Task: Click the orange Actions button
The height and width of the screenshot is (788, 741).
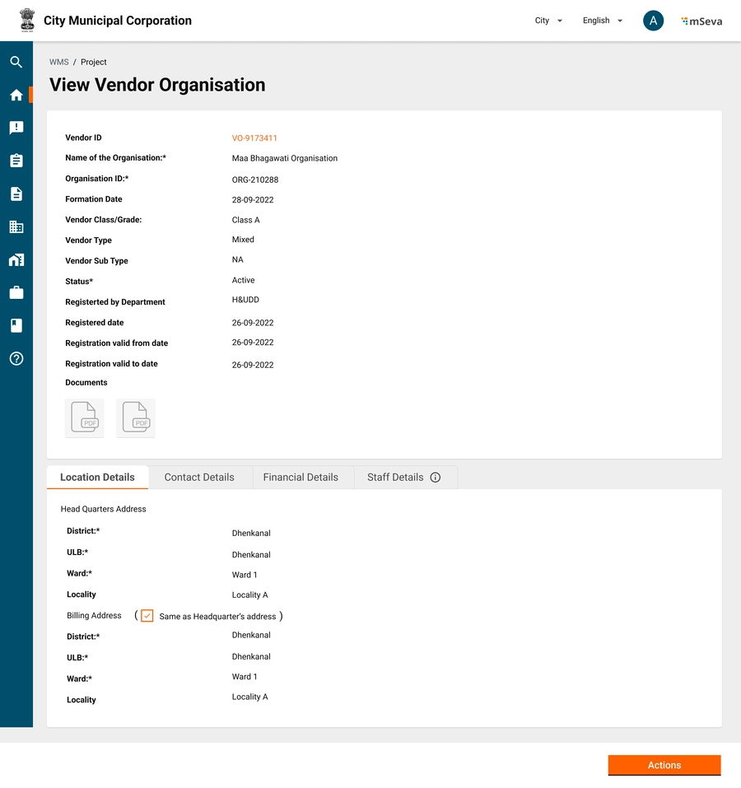Action: point(664,765)
